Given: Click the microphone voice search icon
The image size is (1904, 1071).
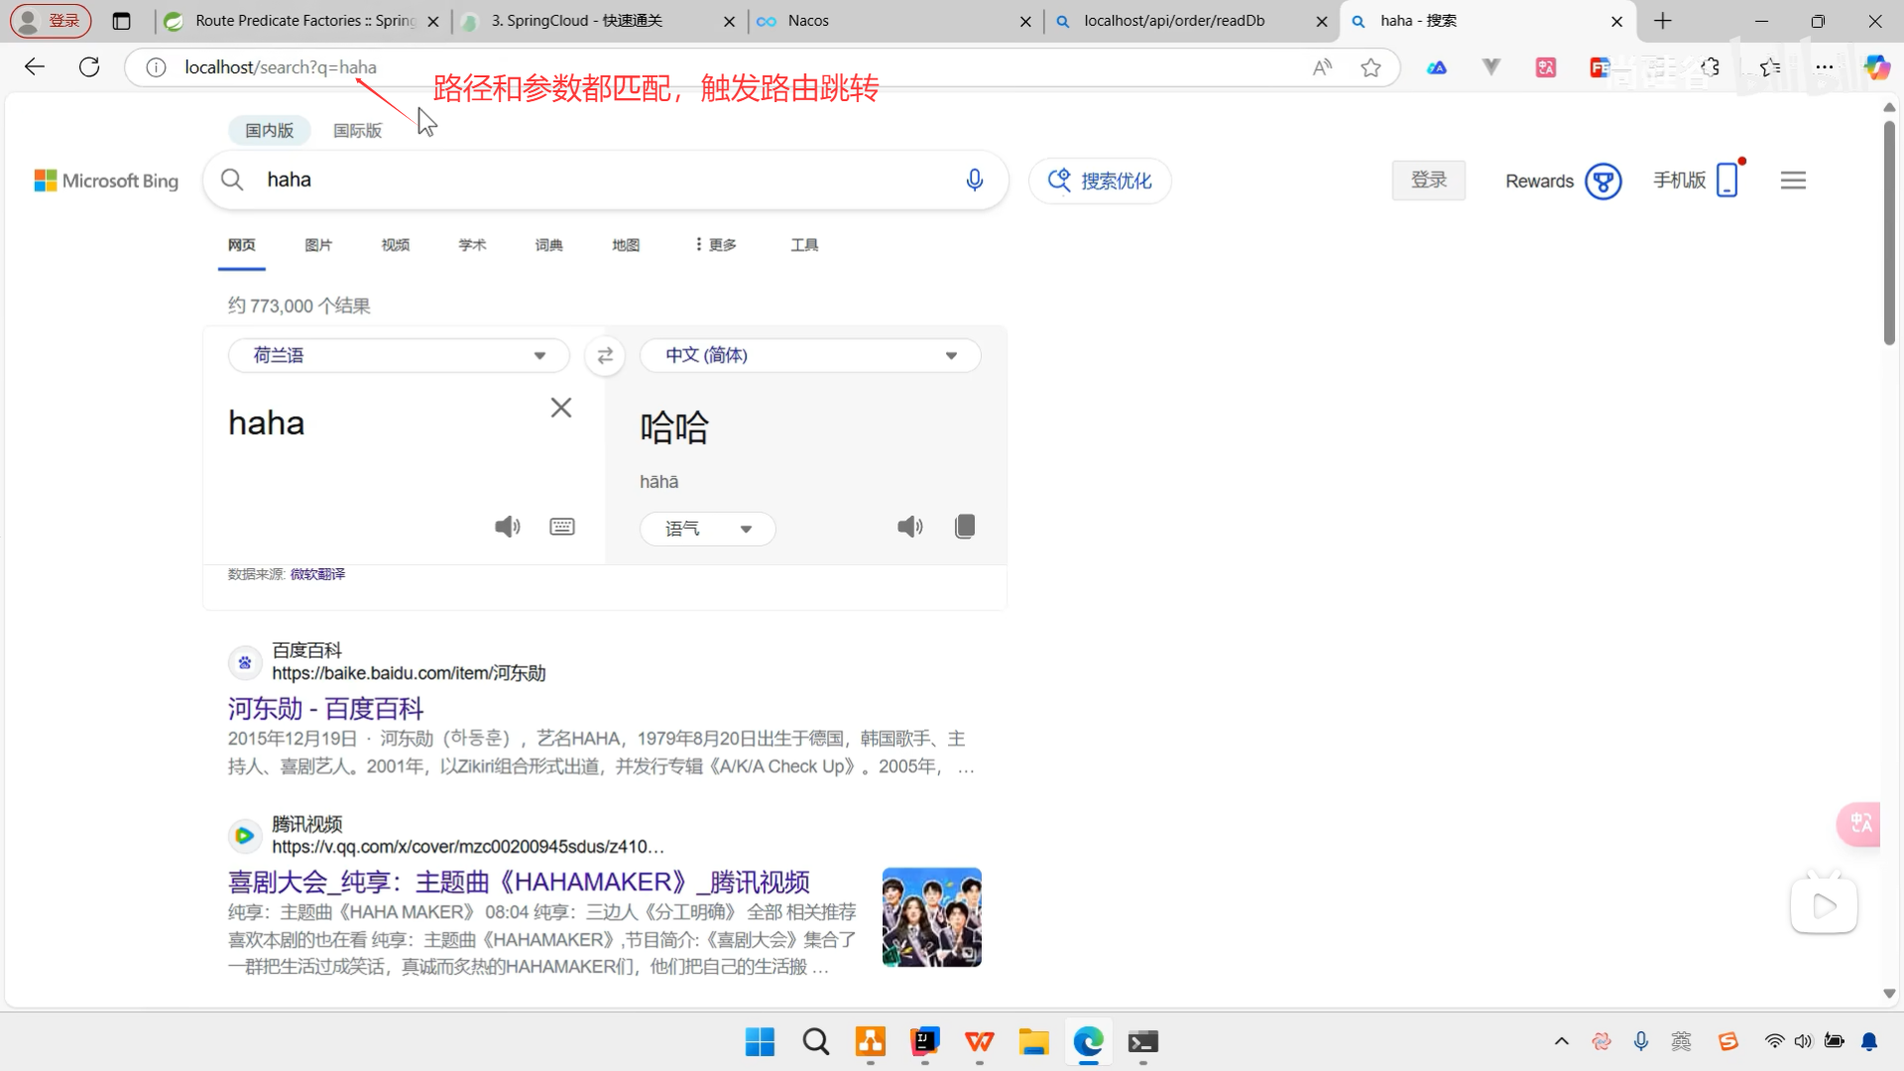Looking at the screenshot, I should pos(974,179).
